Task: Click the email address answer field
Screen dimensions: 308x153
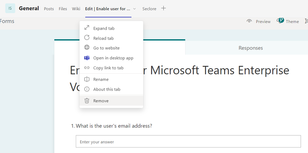Action: (x=188, y=142)
